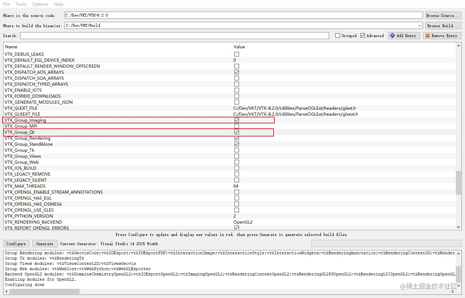Click the red X icon on Remove Entry

point(428,36)
